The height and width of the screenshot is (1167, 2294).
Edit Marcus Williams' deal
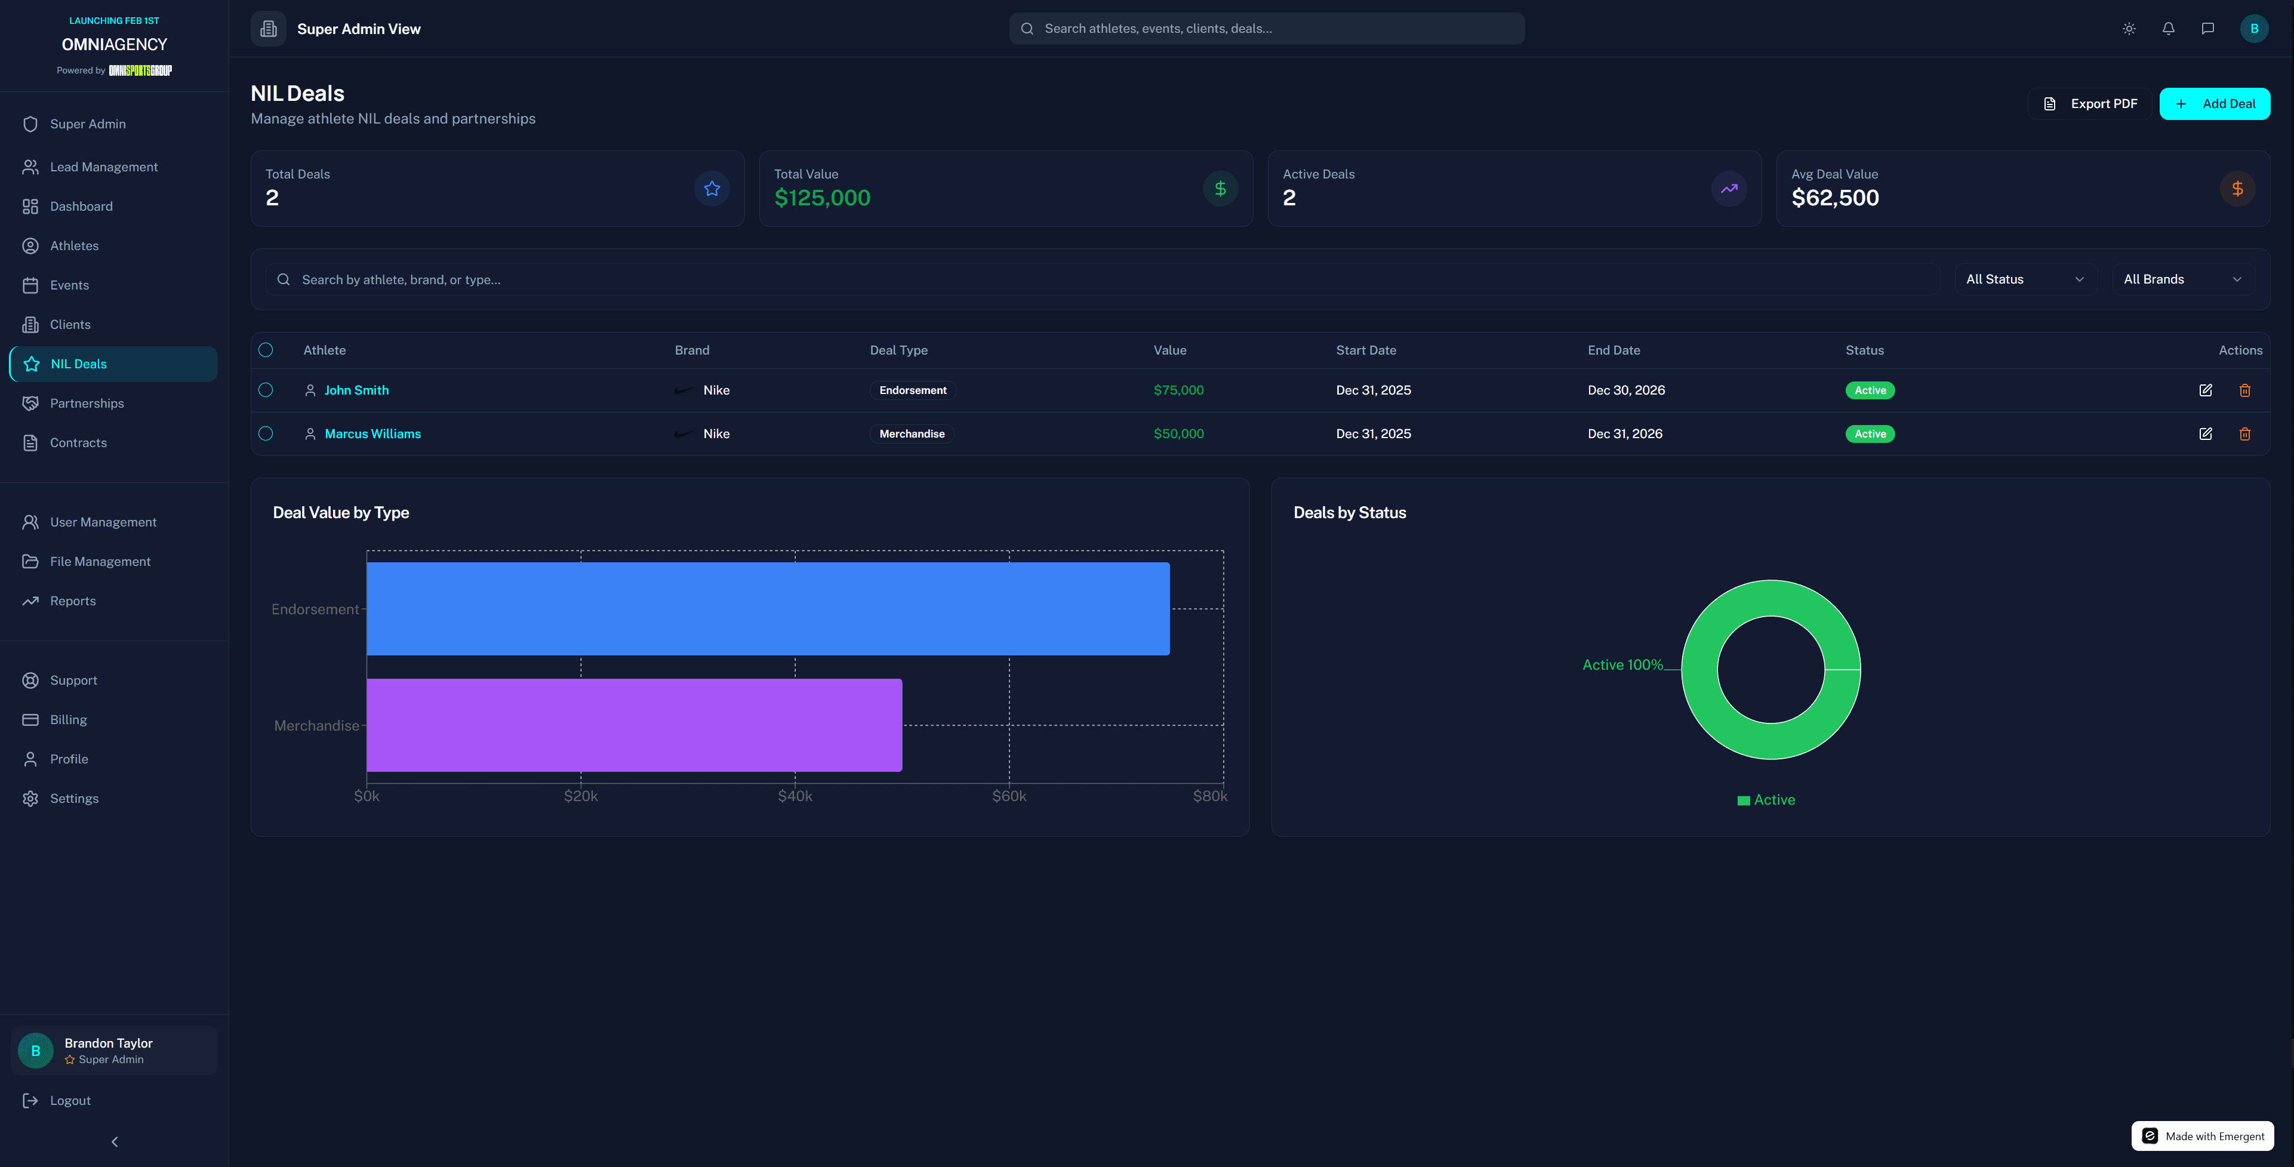click(x=2205, y=434)
